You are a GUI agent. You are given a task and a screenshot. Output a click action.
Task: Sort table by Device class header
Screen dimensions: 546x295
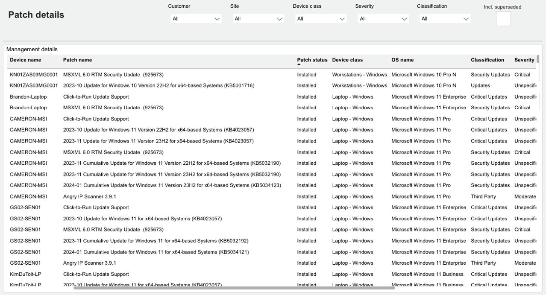click(347, 60)
